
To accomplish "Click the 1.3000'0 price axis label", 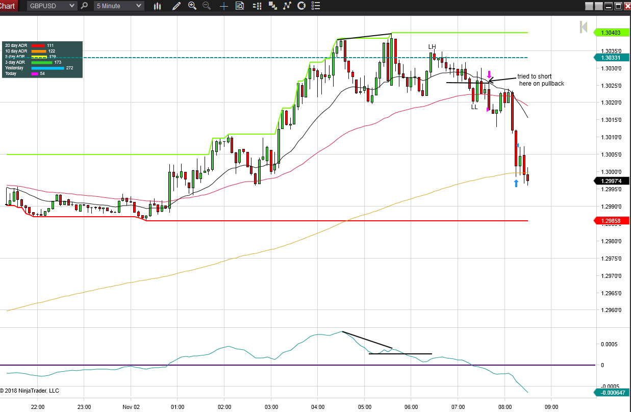I will click(x=611, y=172).
